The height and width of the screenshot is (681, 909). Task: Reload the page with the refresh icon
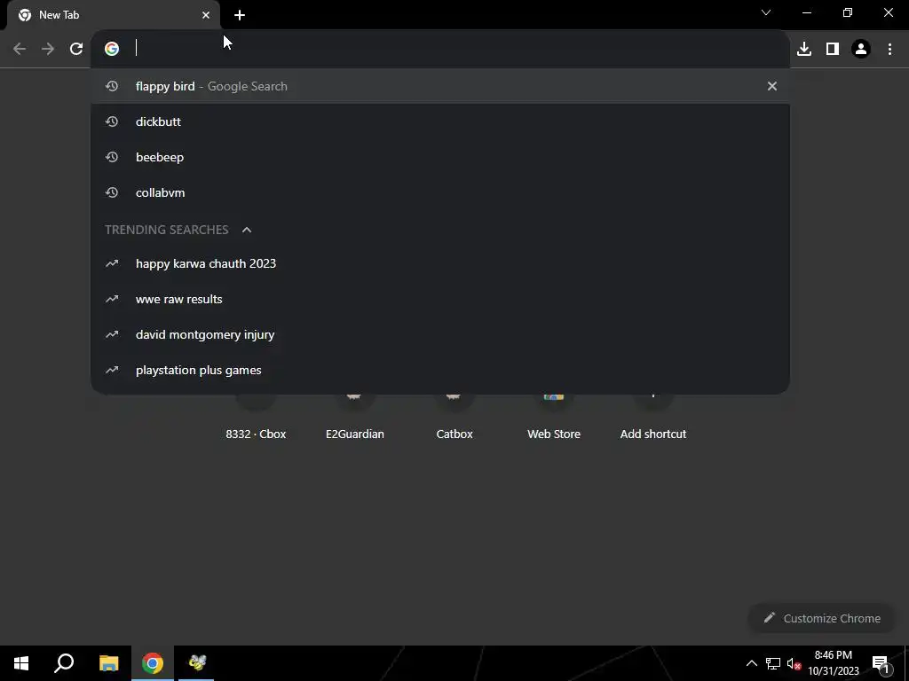pos(76,49)
